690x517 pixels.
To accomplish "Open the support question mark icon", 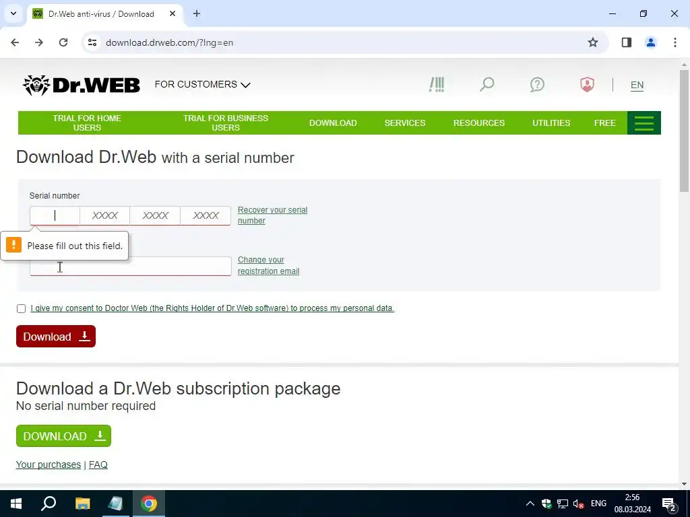I will 537,84.
